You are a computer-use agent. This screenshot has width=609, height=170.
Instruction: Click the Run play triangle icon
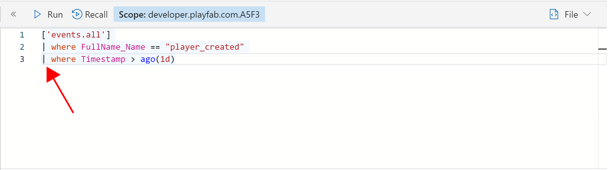click(37, 14)
